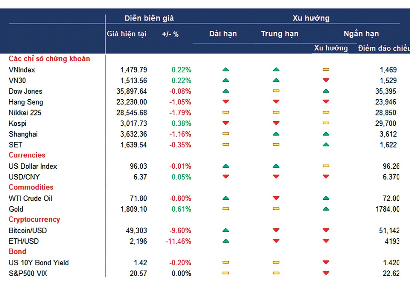The width and height of the screenshot is (410, 281).
Task: Click Shanghai medium-term green up arrow
Action: [276, 134]
